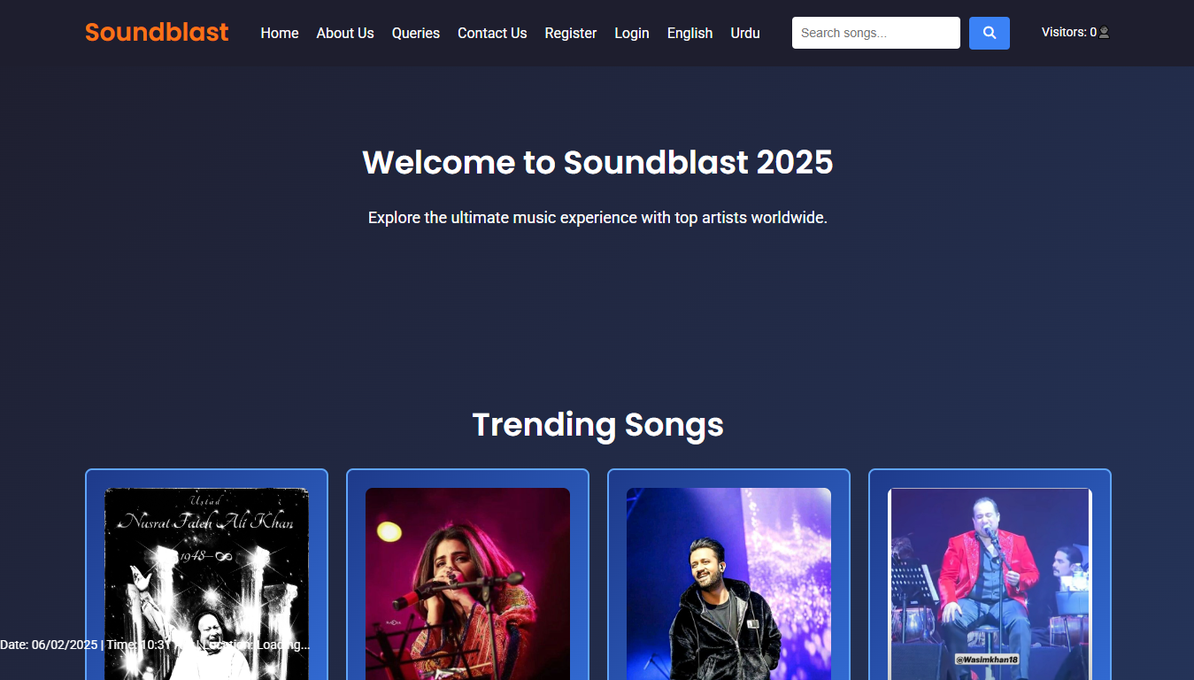
Task: Click the Trending Songs heading
Action: (597, 425)
